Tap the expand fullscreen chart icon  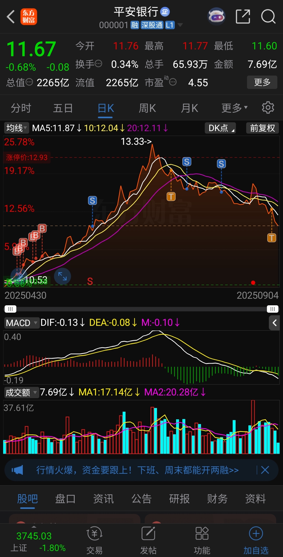[62, 276]
